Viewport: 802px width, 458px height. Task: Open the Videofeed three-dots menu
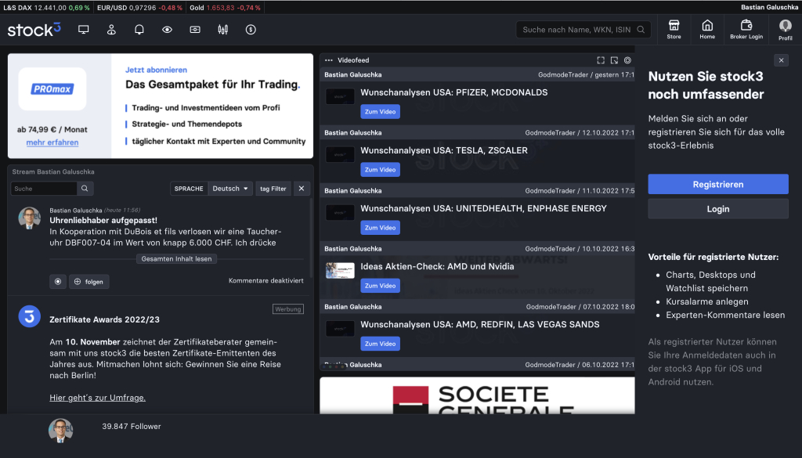tap(329, 60)
